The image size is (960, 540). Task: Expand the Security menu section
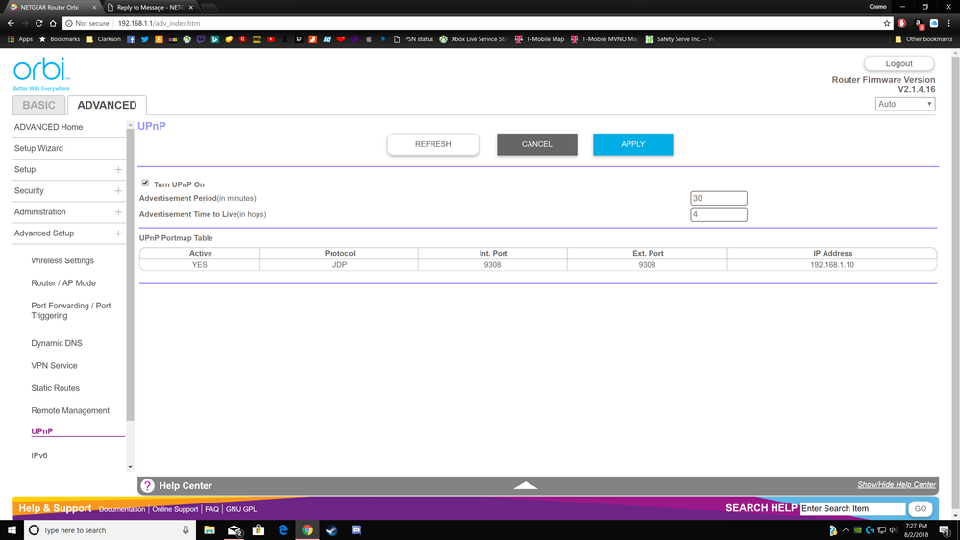point(118,191)
